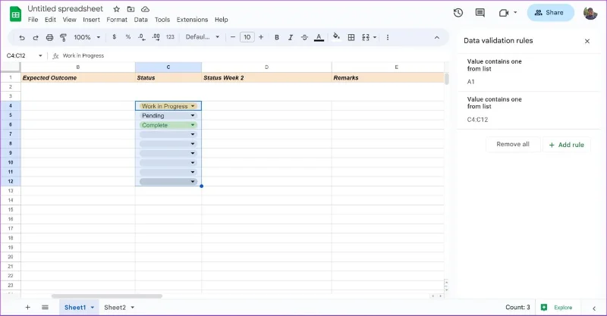Decrease decimal places icon
The height and width of the screenshot is (316, 607).
(x=142, y=37)
